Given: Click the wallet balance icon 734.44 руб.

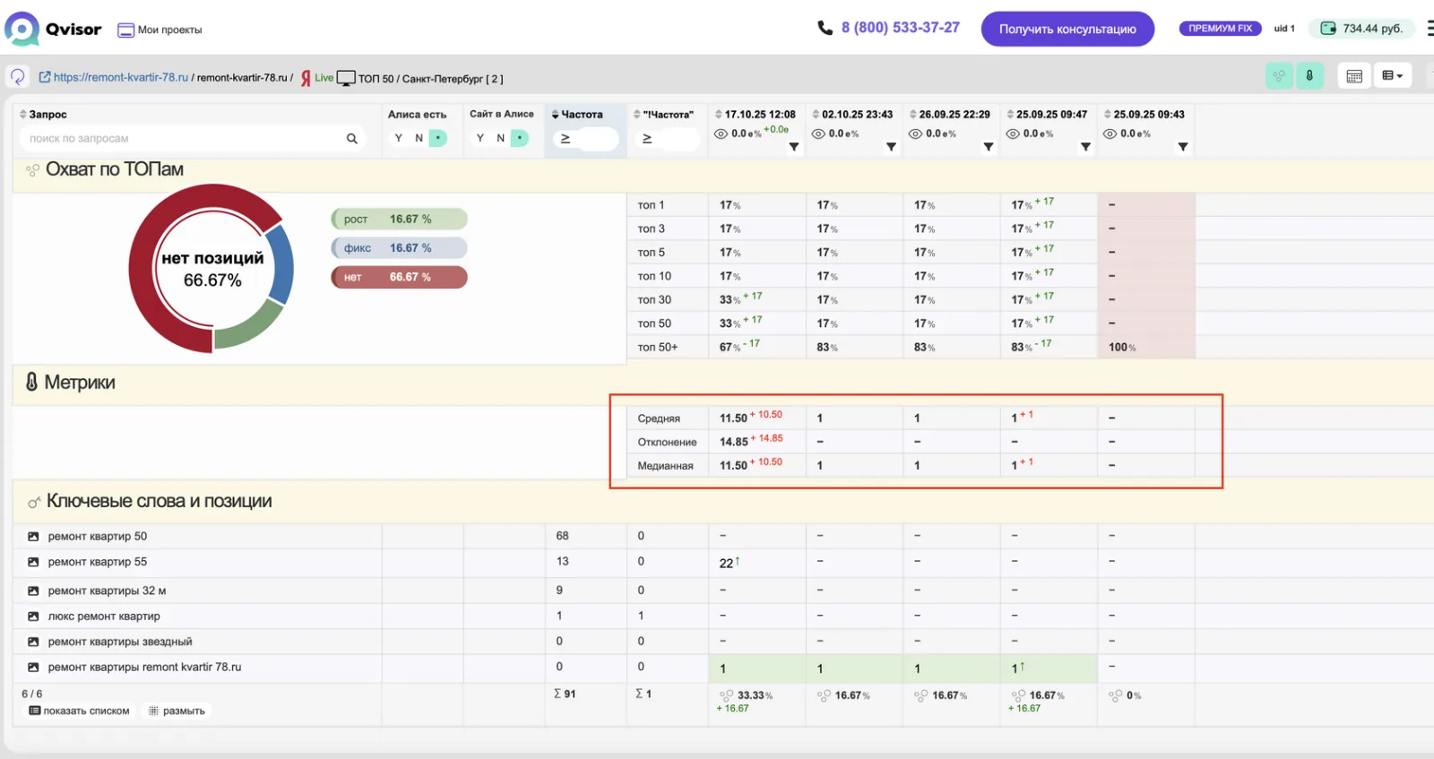Looking at the screenshot, I should 1328,29.
